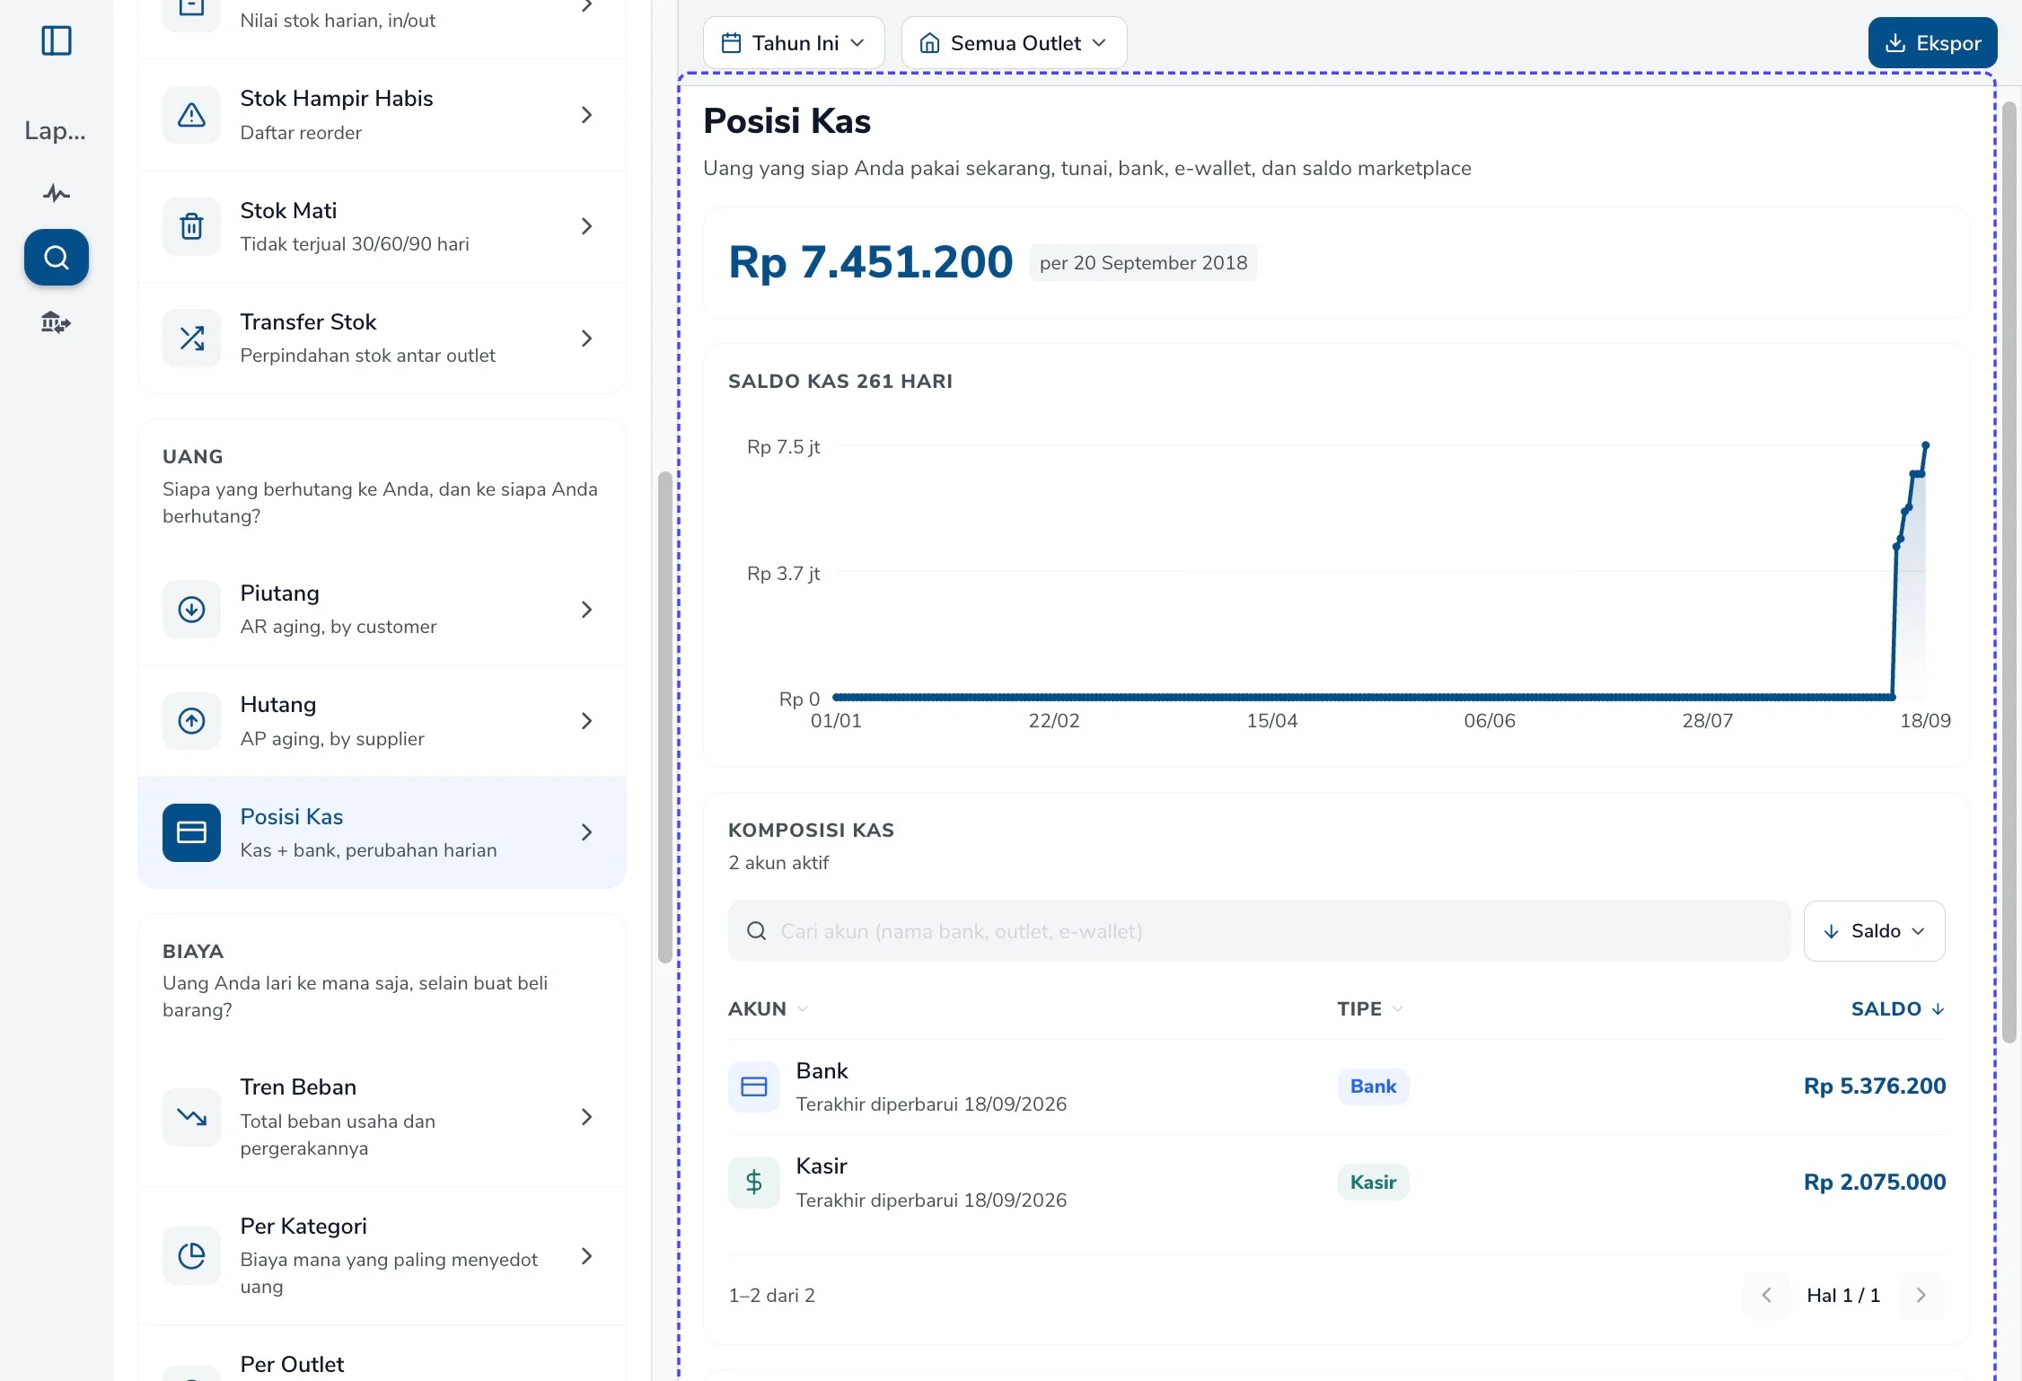Click the Hutang up-arrow circle icon
The image size is (2022, 1381).
[191, 721]
